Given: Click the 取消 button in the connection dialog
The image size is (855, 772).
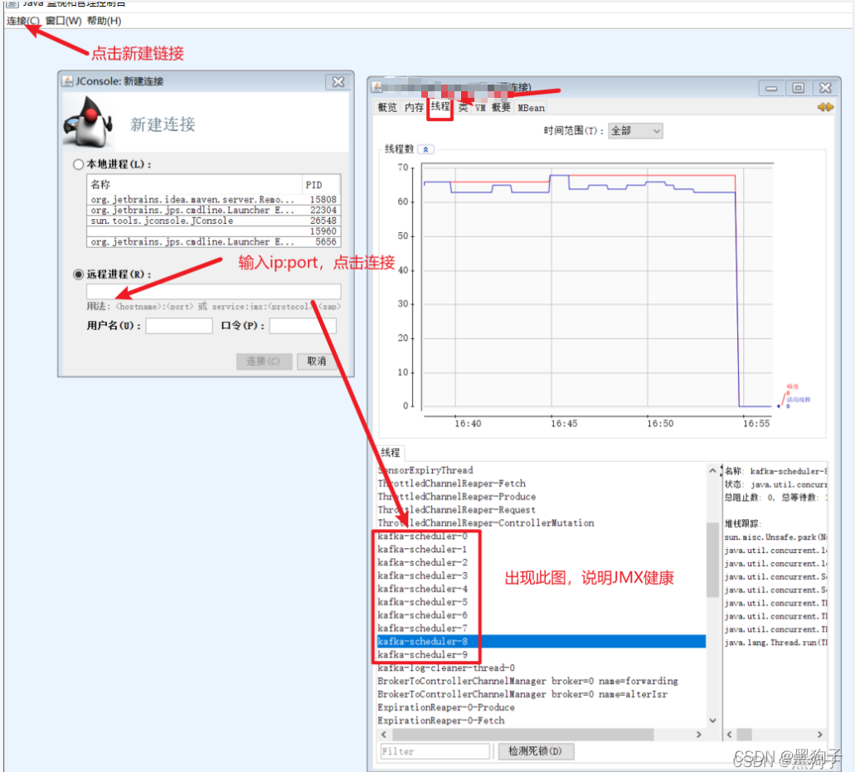Looking at the screenshot, I should [318, 362].
